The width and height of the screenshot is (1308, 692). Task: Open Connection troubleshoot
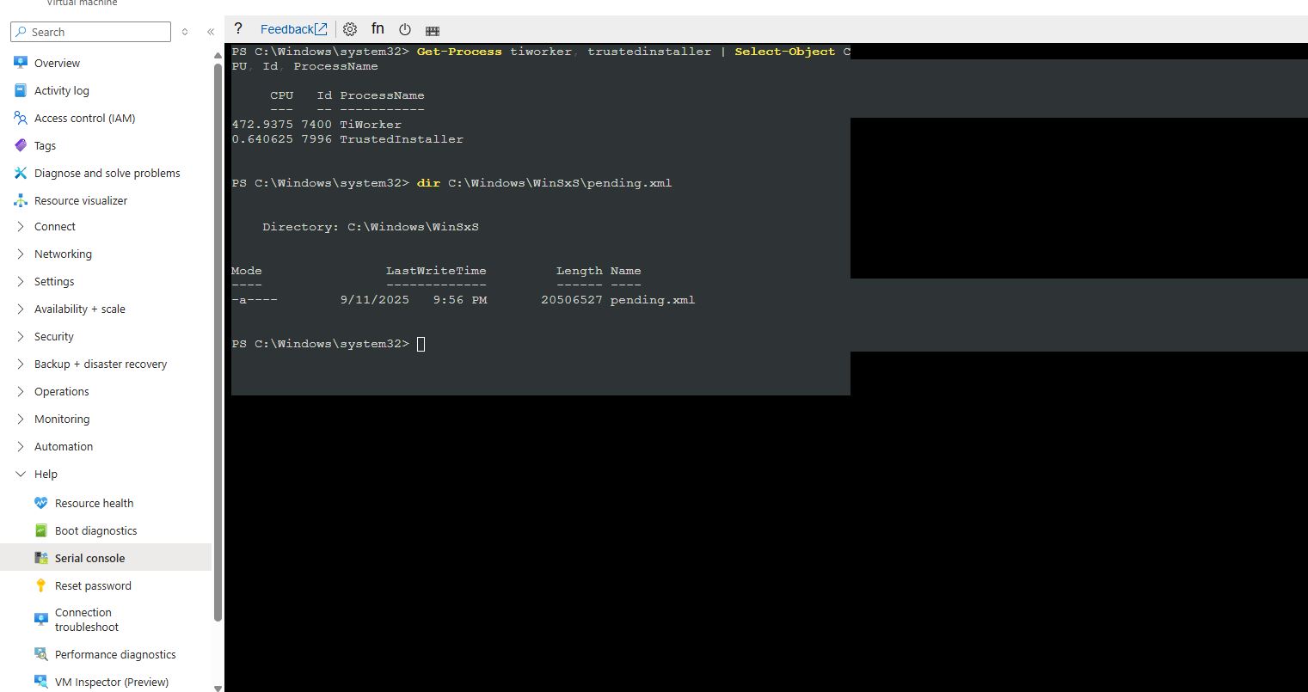click(x=86, y=620)
